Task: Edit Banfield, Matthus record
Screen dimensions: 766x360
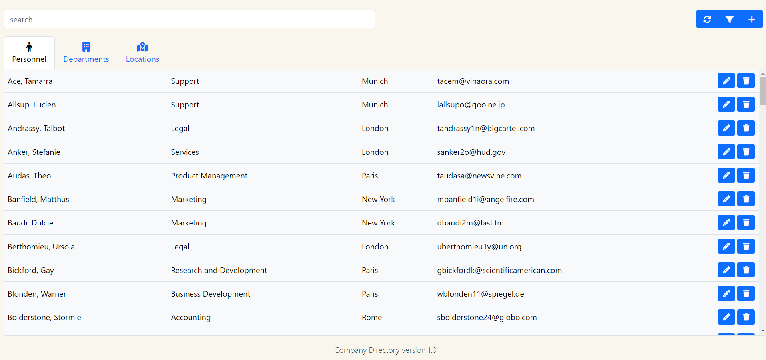Action: pos(726,199)
